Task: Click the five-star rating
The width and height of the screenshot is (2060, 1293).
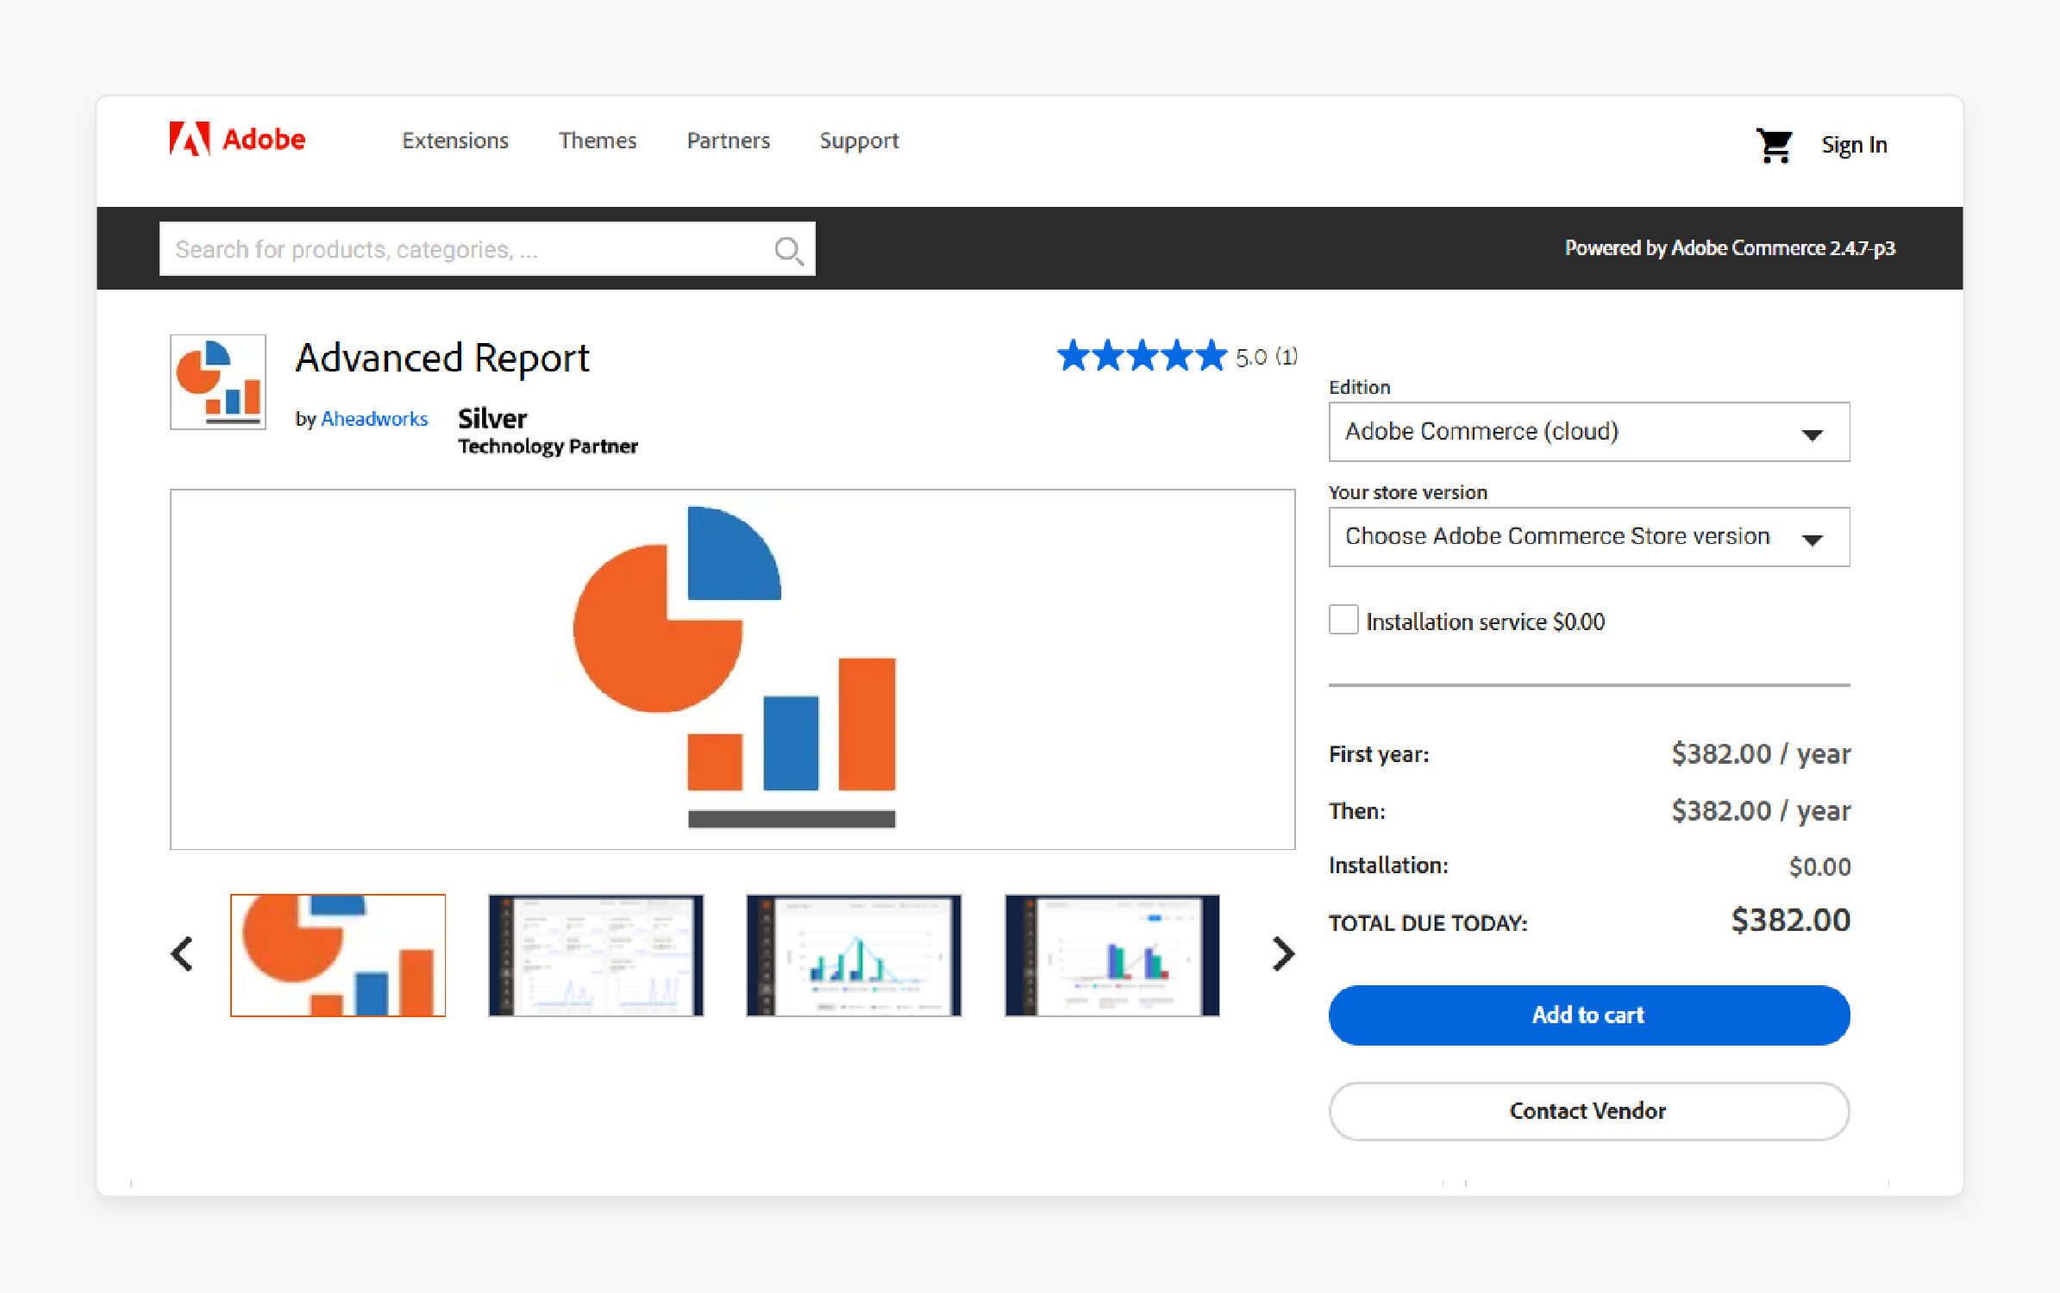Action: click(1142, 356)
